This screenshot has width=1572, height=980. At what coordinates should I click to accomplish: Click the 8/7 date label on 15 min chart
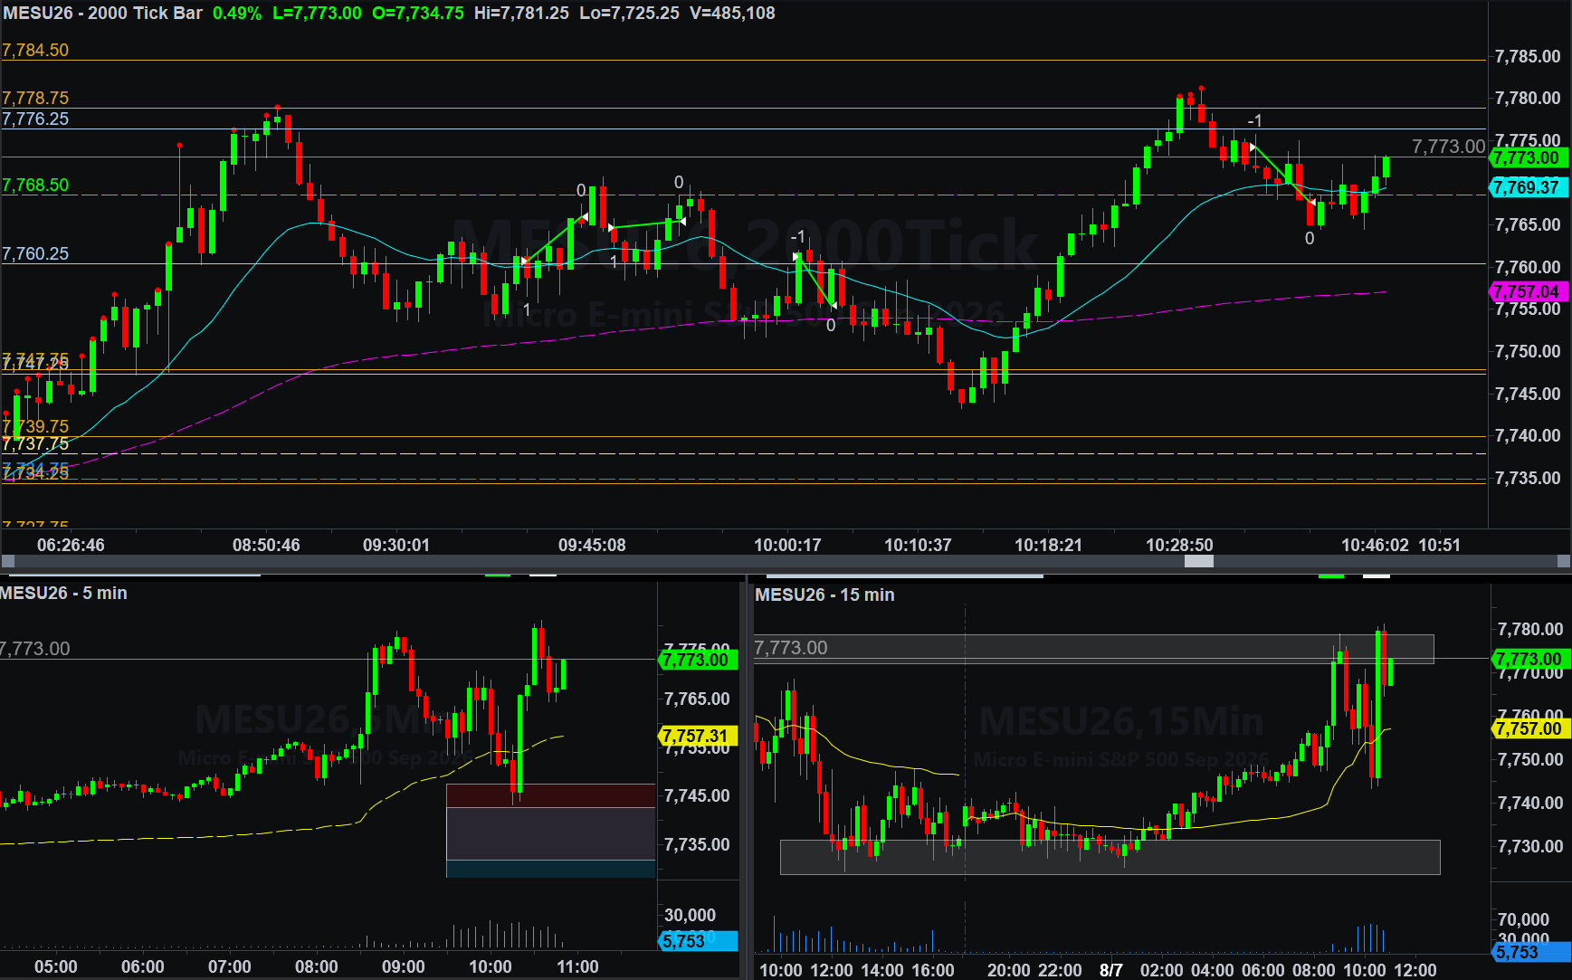(x=1111, y=970)
